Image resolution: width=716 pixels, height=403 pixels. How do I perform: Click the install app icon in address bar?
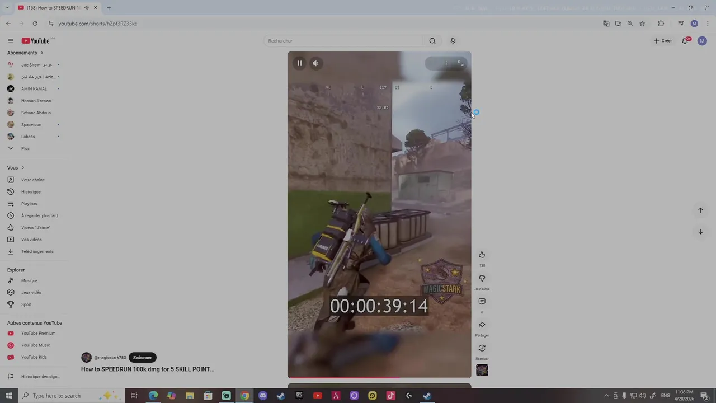[x=618, y=24]
